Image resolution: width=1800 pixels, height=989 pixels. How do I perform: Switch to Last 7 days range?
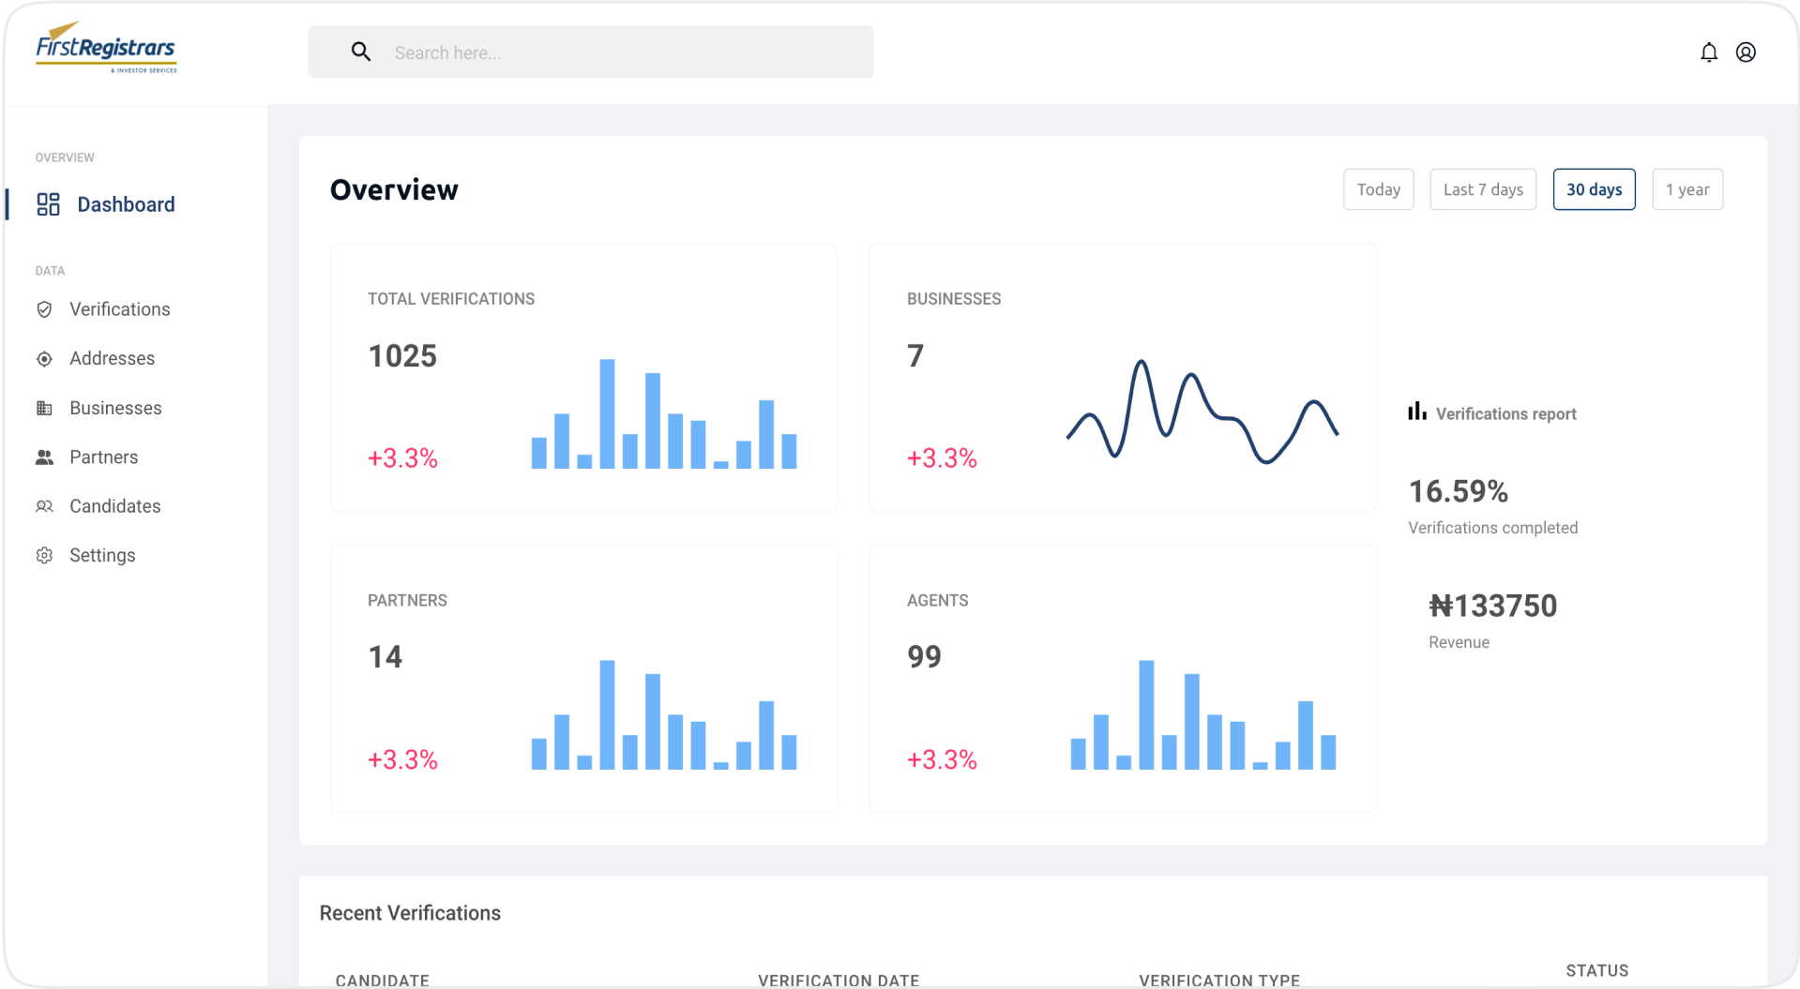tap(1482, 189)
